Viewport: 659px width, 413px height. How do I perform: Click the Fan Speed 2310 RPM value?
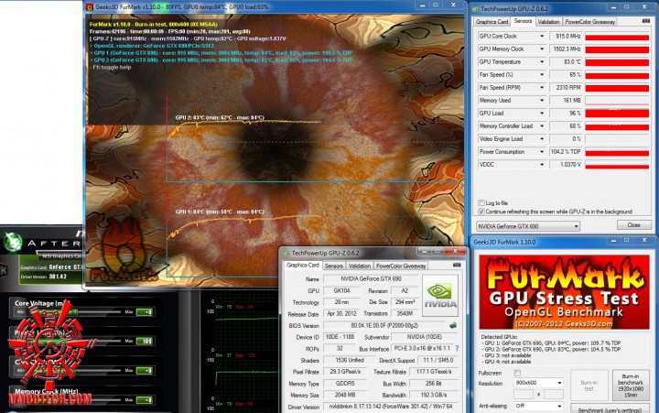pyautogui.click(x=567, y=88)
